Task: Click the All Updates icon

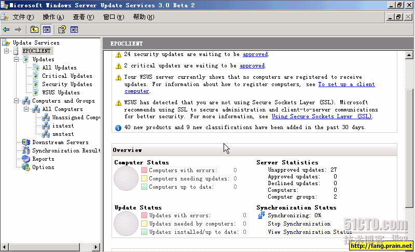Action: point(36,67)
